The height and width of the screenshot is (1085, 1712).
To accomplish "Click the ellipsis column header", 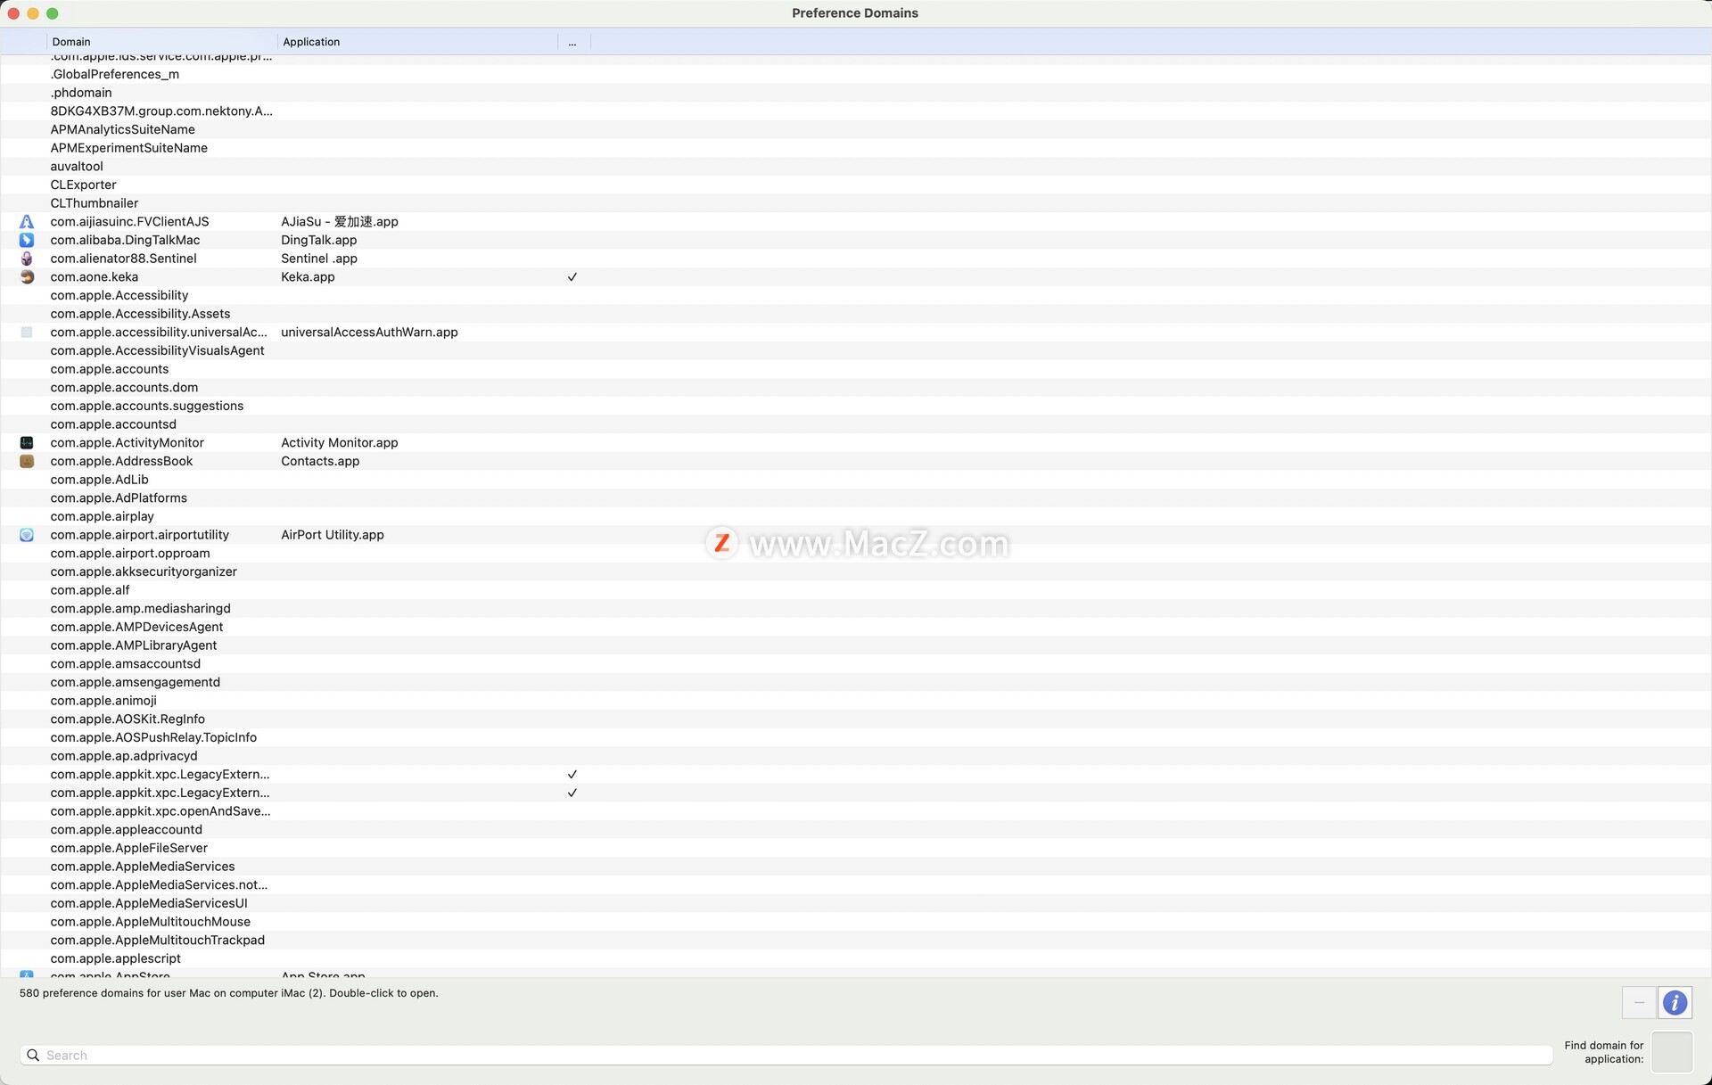I will pyautogui.click(x=573, y=42).
